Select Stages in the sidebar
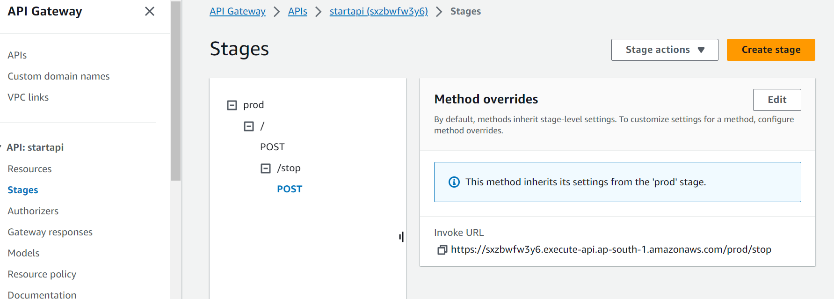834x299 pixels. point(23,190)
